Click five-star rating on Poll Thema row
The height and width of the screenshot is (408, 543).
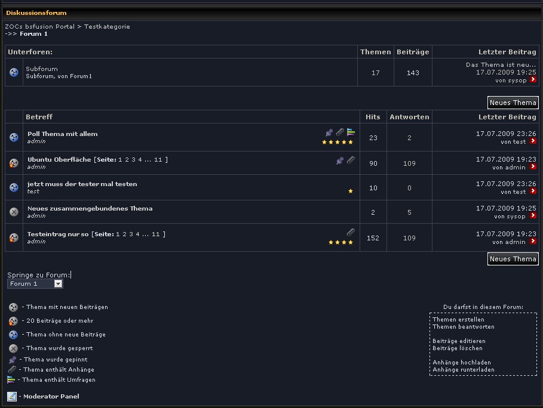[x=338, y=142]
